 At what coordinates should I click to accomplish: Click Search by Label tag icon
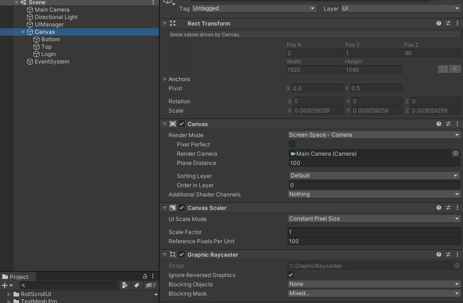(137, 285)
